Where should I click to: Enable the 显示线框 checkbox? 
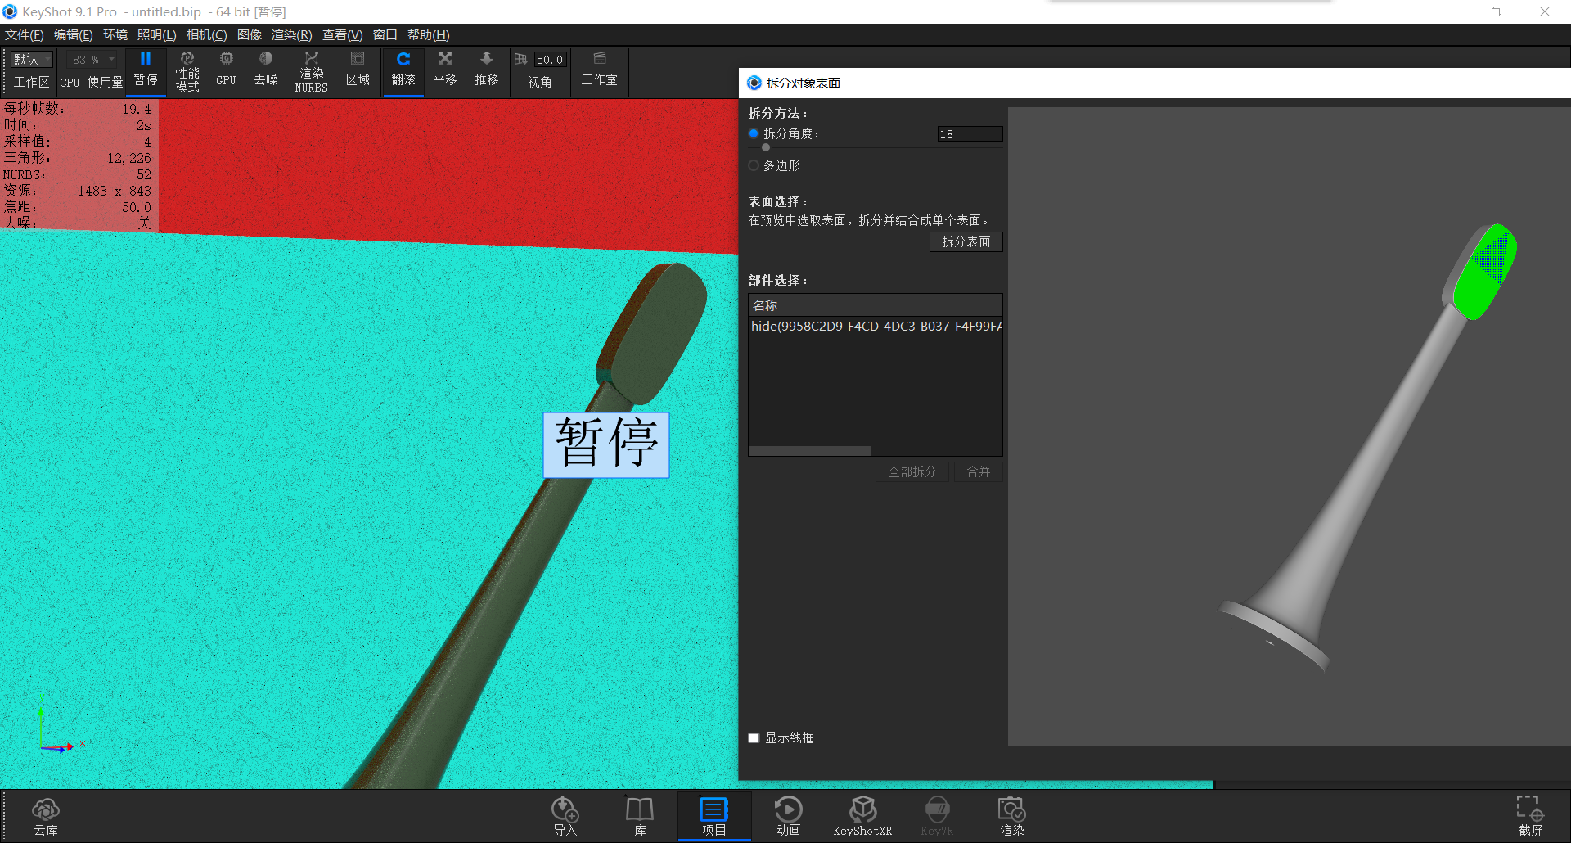click(x=754, y=737)
